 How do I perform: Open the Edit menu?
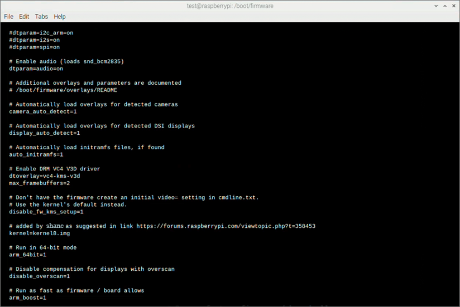click(24, 17)
